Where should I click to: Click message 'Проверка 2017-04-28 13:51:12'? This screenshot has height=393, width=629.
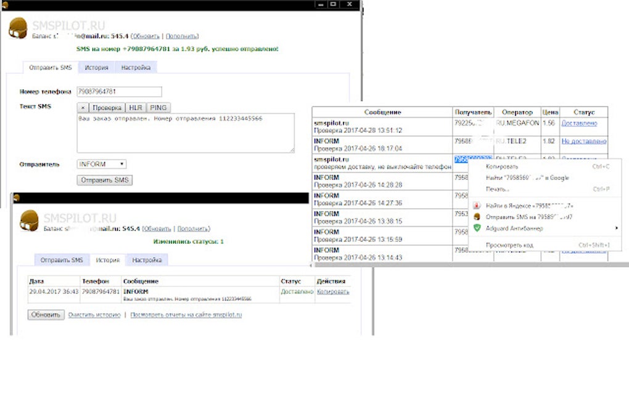click(x=358, y=130)
